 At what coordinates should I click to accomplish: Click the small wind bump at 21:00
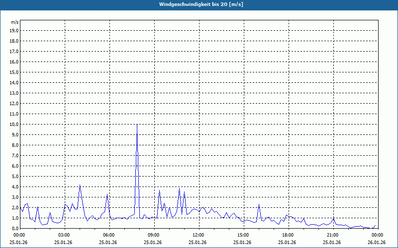pyautogui.click(x=334, y=219)
